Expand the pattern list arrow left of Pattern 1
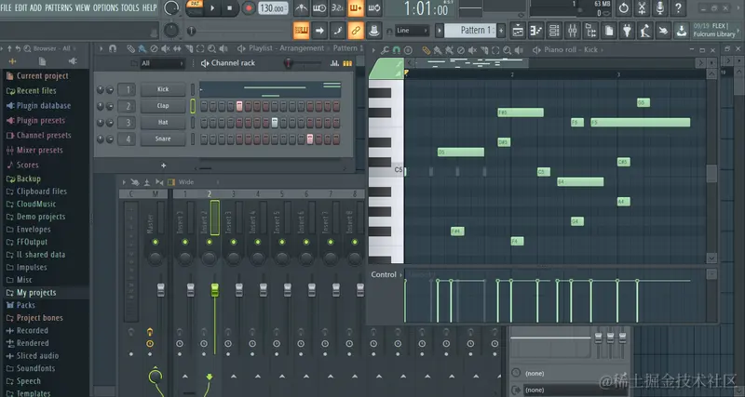 point(440,31)
